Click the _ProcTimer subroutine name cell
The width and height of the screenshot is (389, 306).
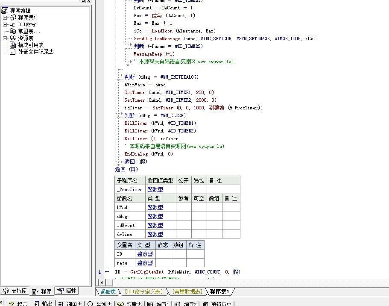(x=130, y=189)
